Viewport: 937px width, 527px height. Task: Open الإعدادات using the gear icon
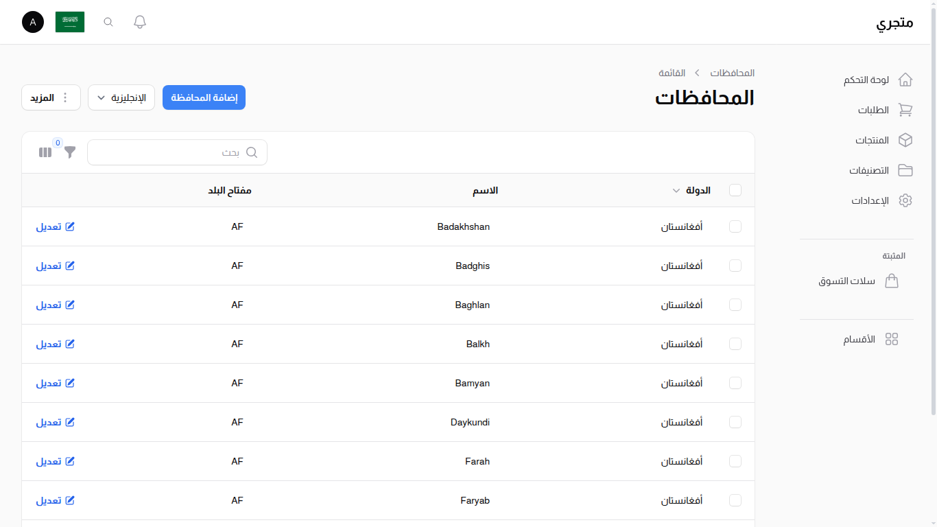pos(905,200)
